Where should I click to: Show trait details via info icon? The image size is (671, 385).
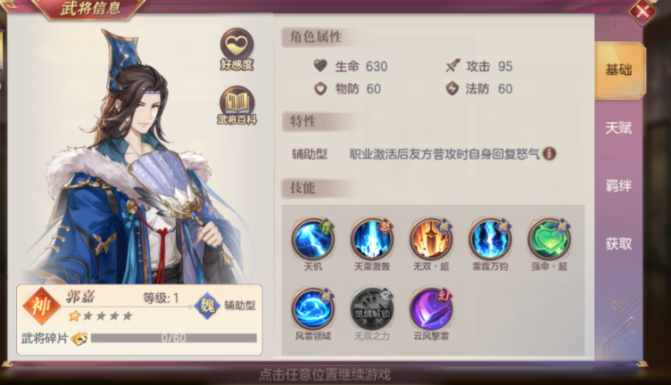549,153
